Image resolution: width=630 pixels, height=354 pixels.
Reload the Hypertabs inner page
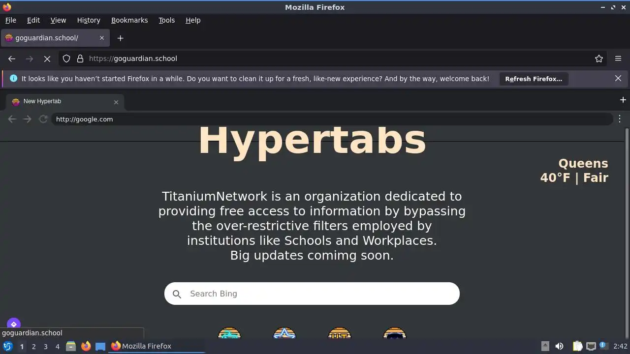pyautogui.click(x=43, y=119)
